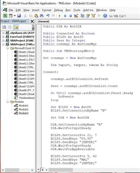
Task: Open Object Browser toolbar icon
Action: click(x=93, y=16)
